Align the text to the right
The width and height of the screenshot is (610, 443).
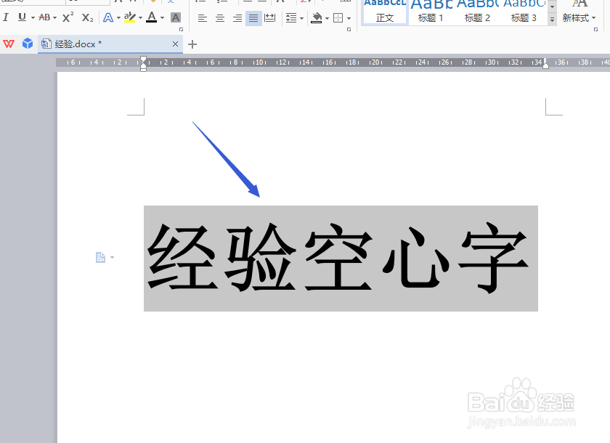[x=237, y=17]
